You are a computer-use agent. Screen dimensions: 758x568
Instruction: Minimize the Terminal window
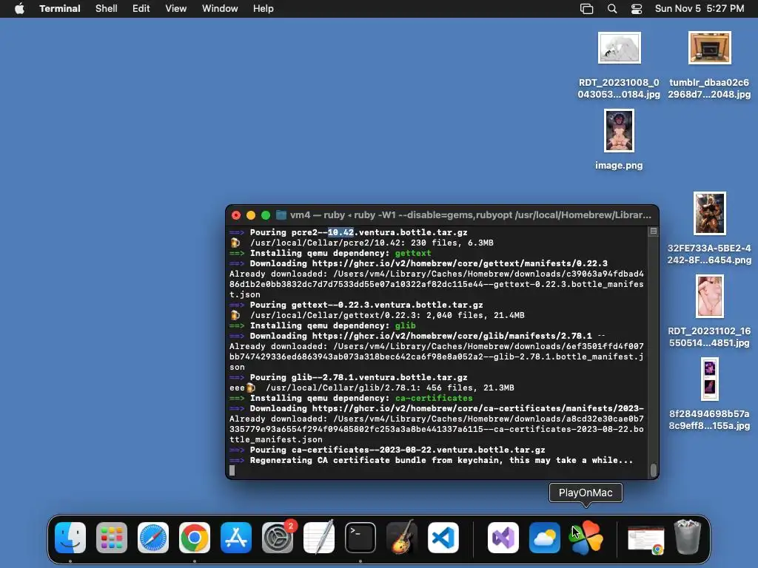tap(251, 215)
